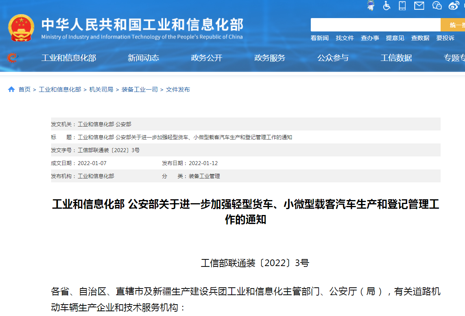Screen dimensions: 465x316
Task: Click the red gear e-government icon
Action: [x=13, y=58]
